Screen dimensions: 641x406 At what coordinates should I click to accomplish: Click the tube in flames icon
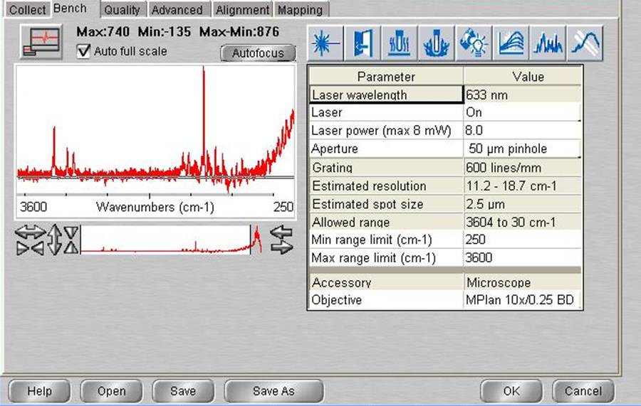pos(437,43)
